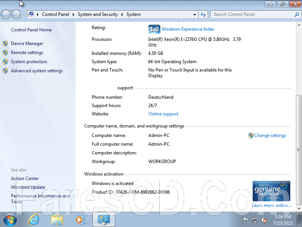Select the 64-bit Operating System text
Viewport: 302px width, 227px height.
pyautogui.click(x=173, y=62)
